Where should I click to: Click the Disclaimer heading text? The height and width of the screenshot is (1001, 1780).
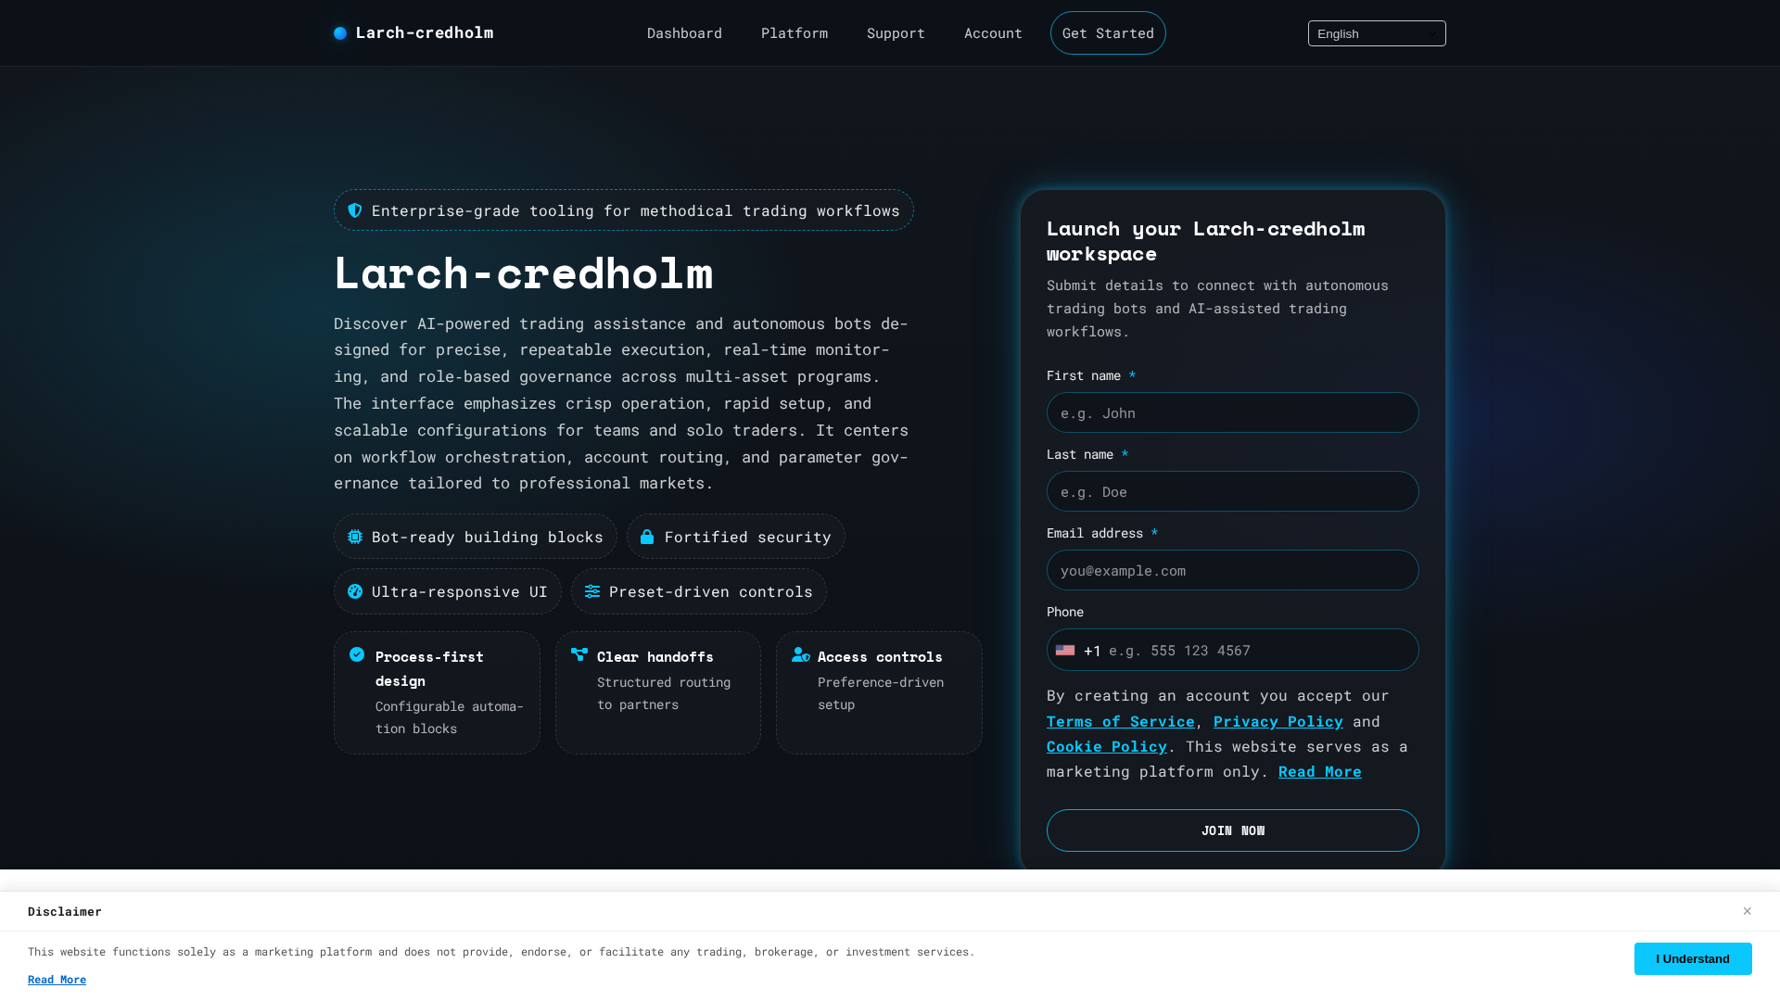(x=65, y=911)
